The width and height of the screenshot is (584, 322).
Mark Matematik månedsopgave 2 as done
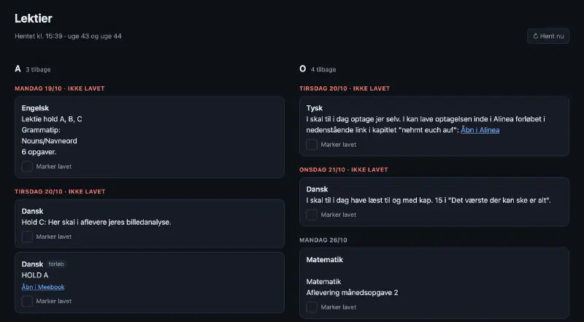[x=312, y=307]
